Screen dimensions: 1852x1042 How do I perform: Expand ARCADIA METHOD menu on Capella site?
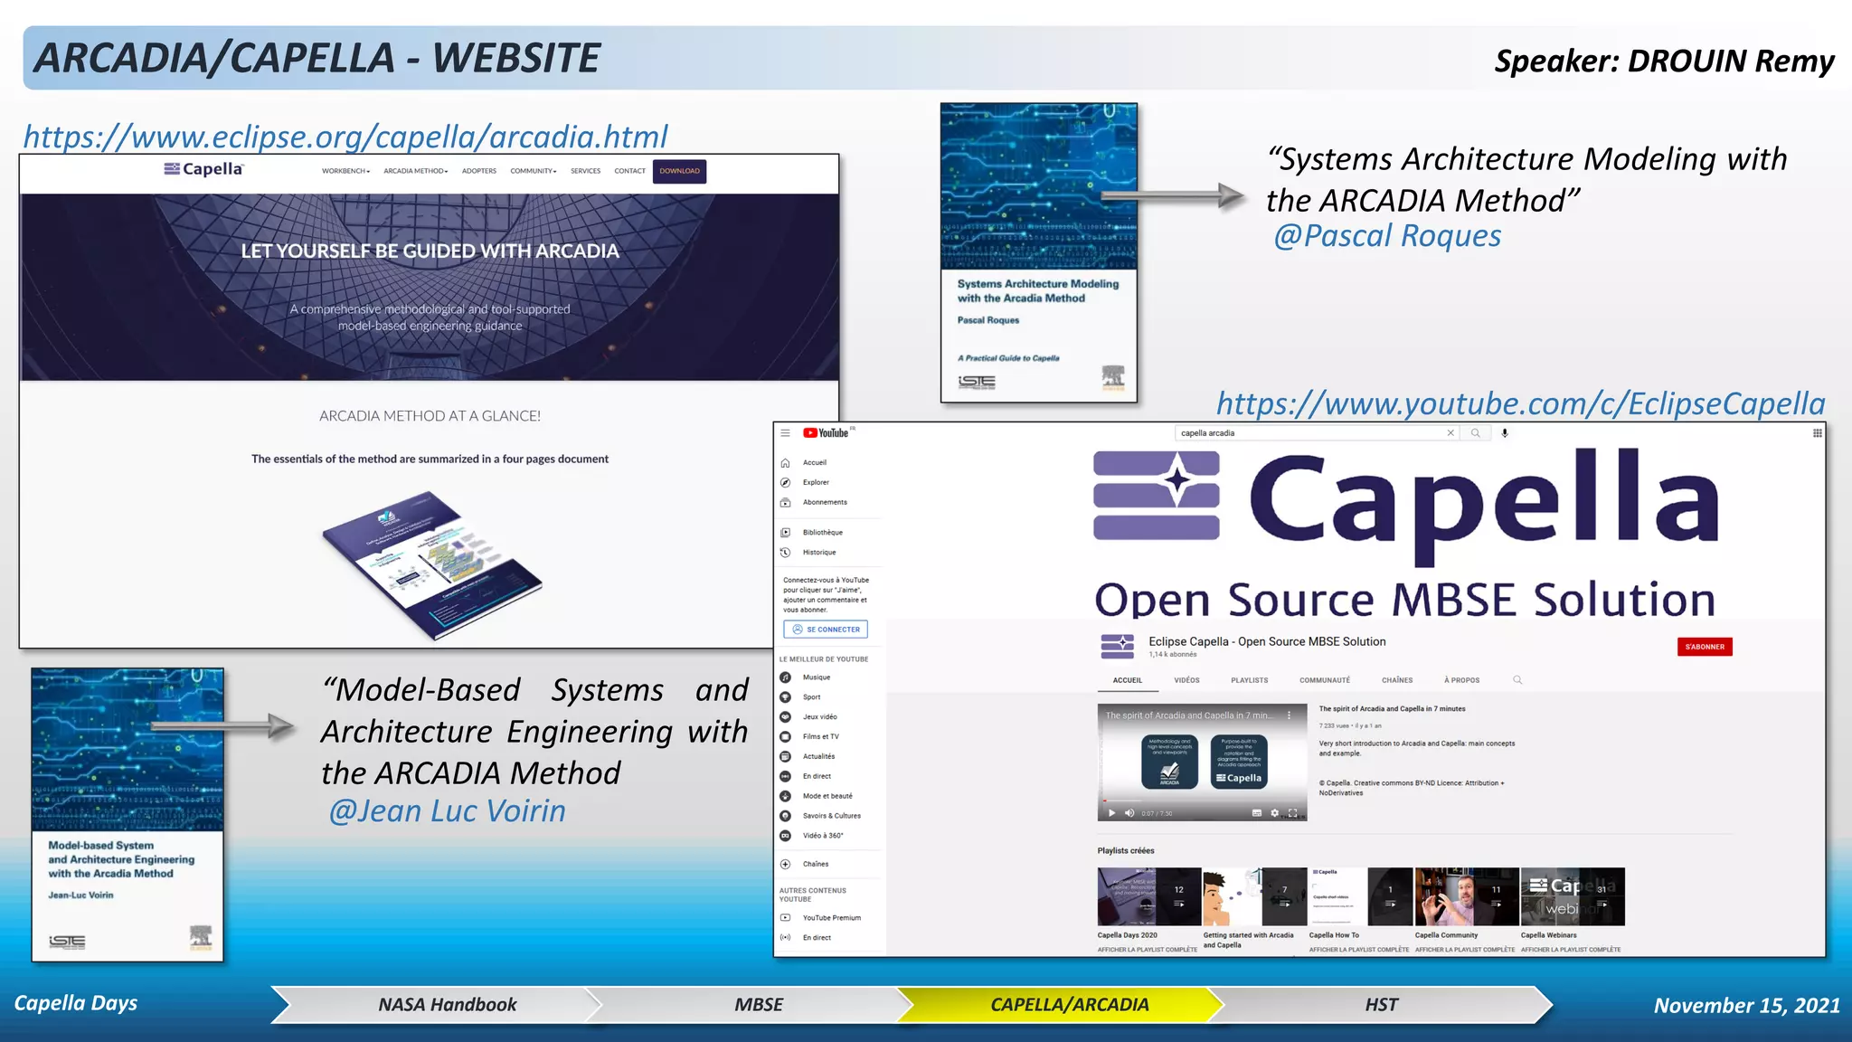tap(415, 171)
